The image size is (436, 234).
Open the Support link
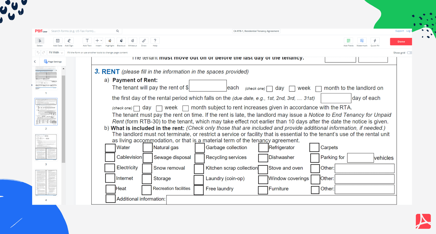[x=399, y=31]
